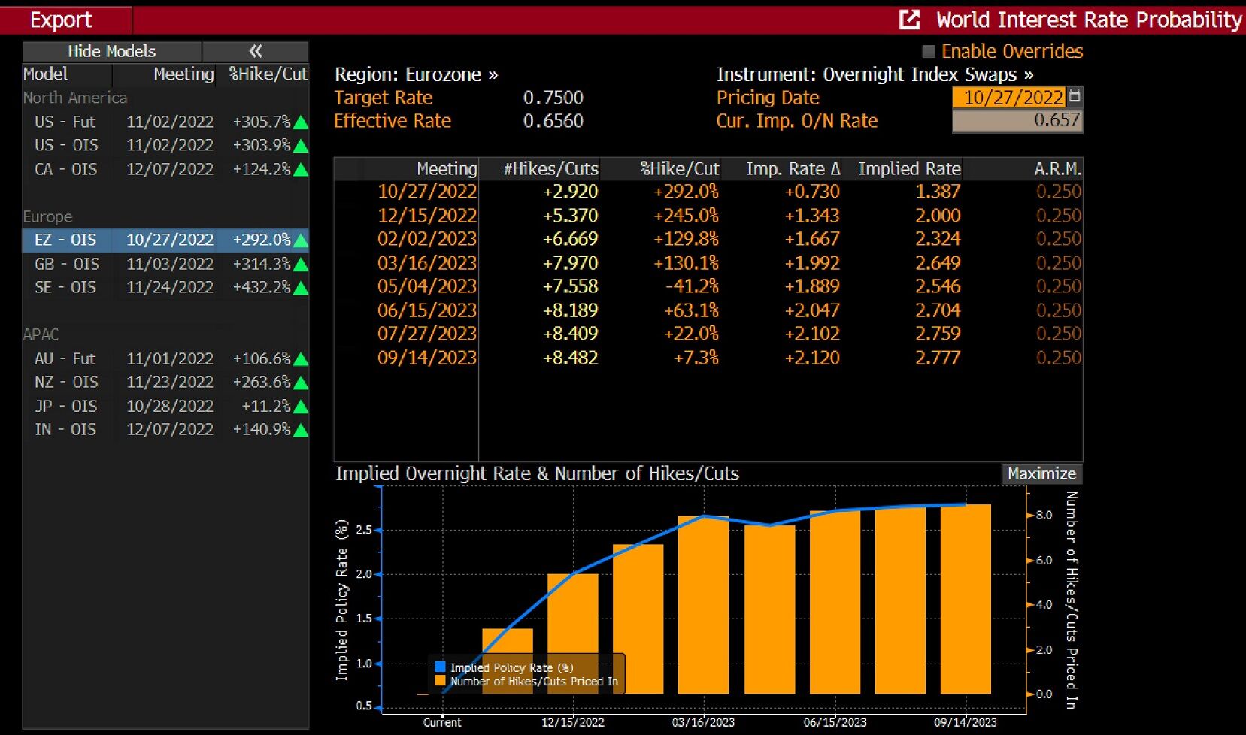Click green up arrow beside CA - OIS
The height and width of the screenshot is (735, 1246).
(301, 170)
